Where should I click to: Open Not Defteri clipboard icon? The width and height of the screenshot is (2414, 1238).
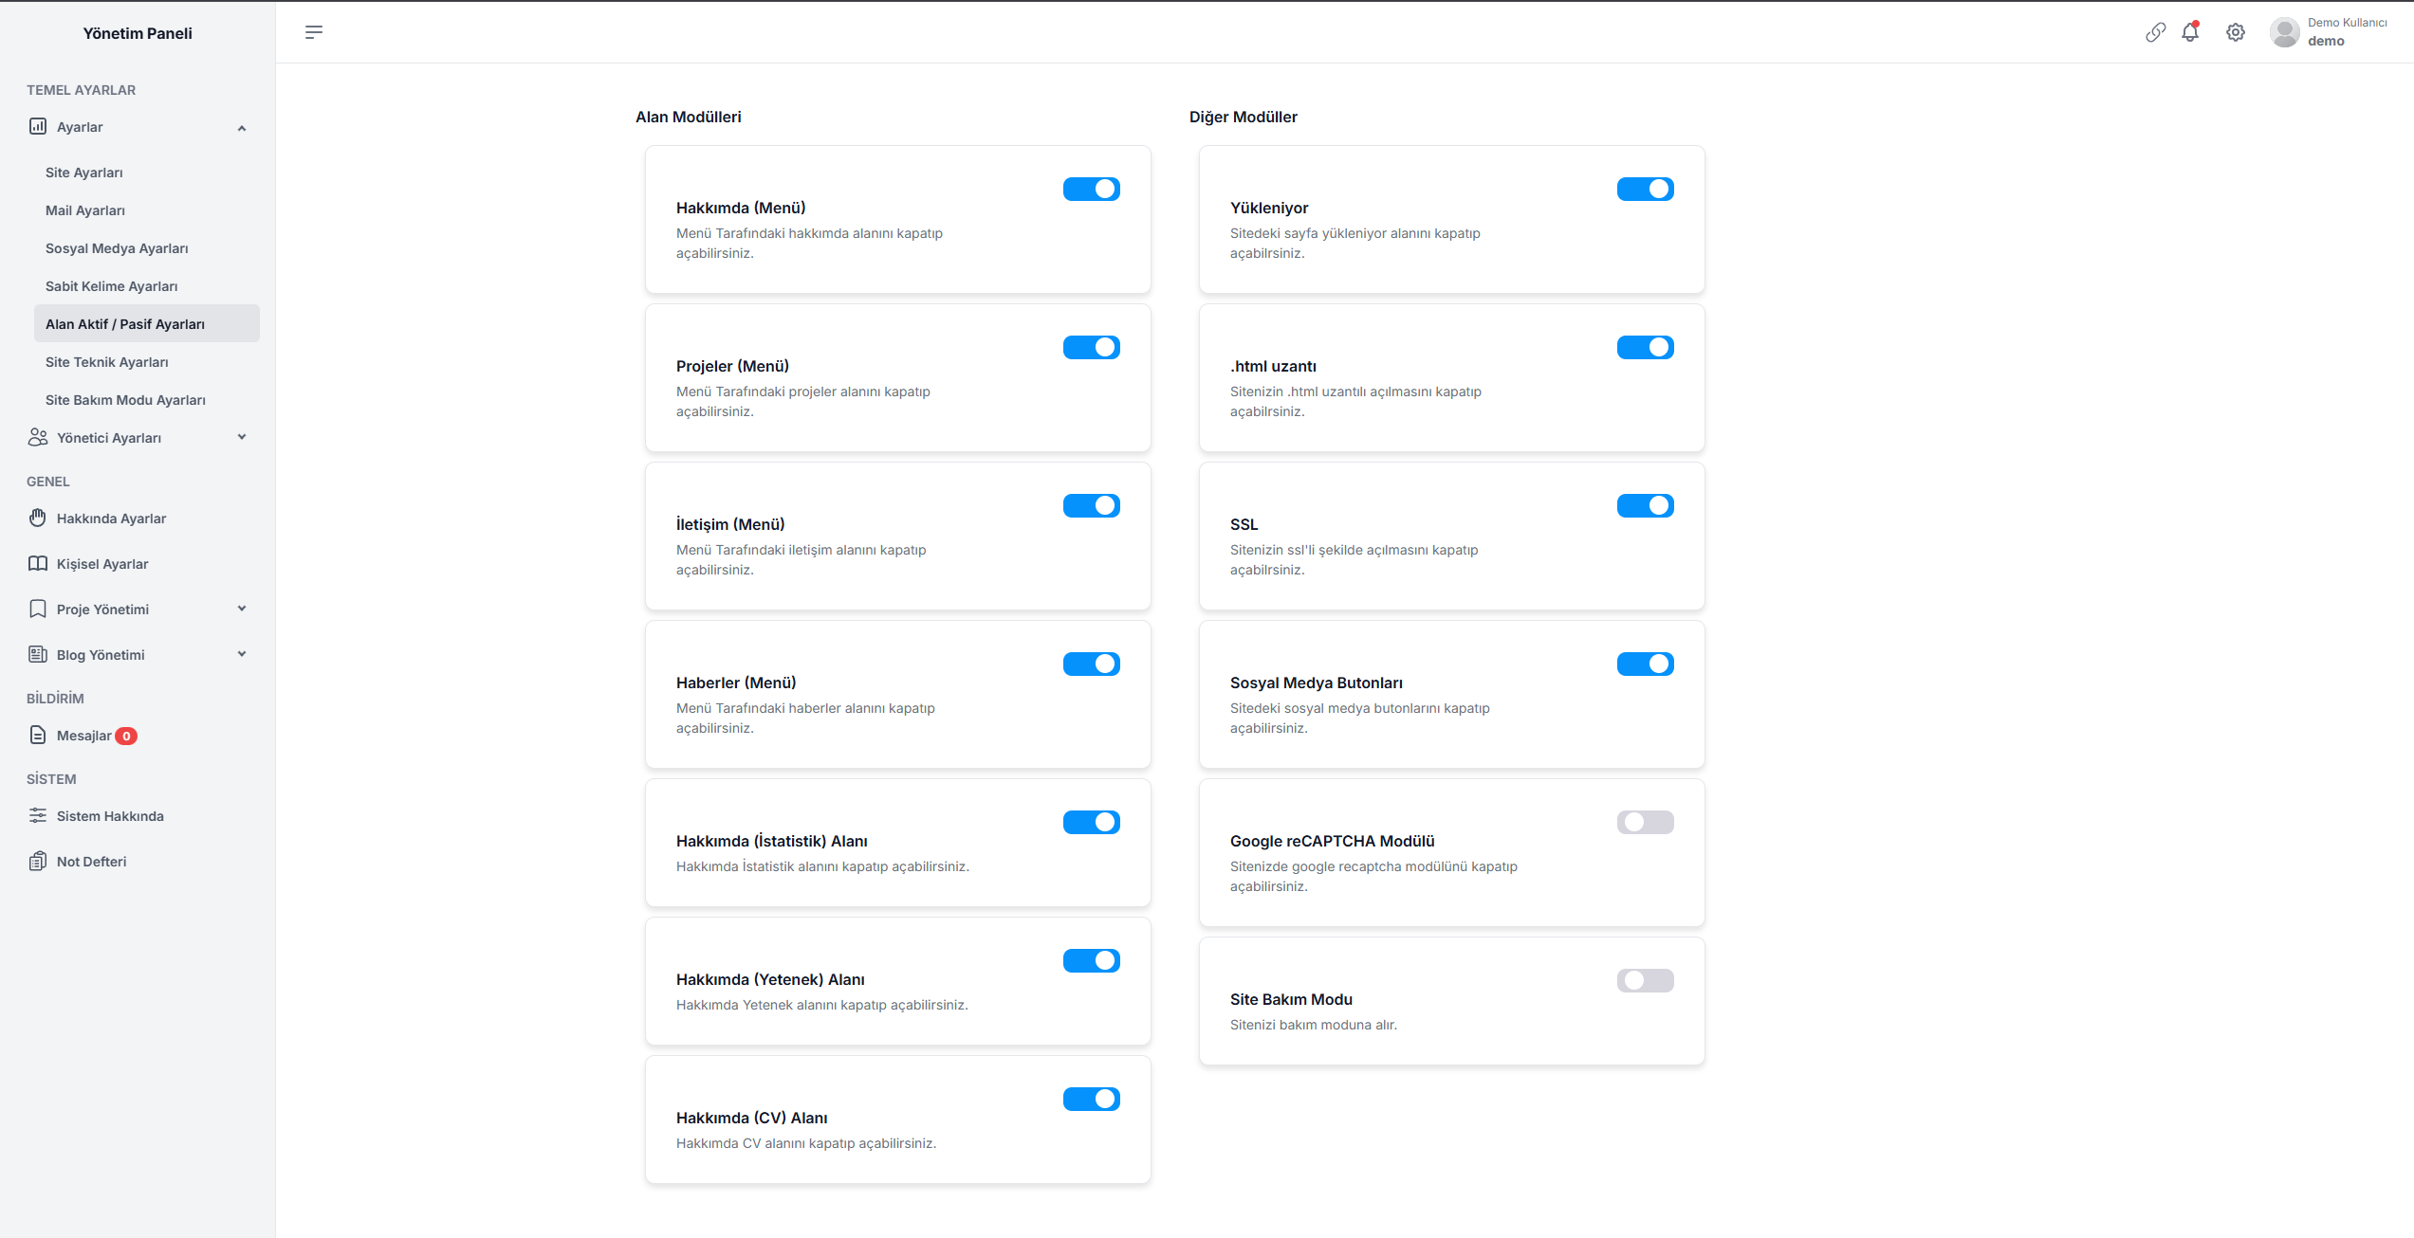[38, 861]
